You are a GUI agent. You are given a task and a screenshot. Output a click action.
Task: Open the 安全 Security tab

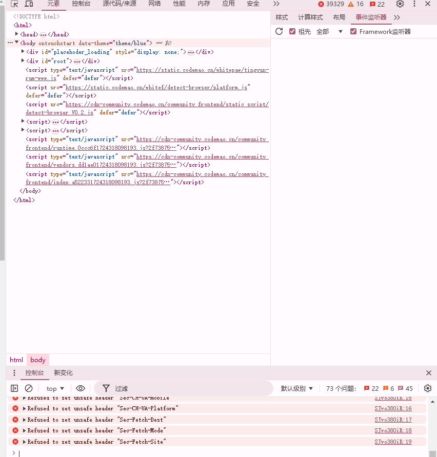point(253,4)
